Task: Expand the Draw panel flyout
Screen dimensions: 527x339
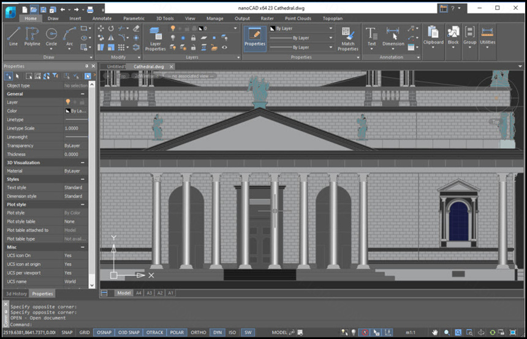Action: (x=91, y=58)
